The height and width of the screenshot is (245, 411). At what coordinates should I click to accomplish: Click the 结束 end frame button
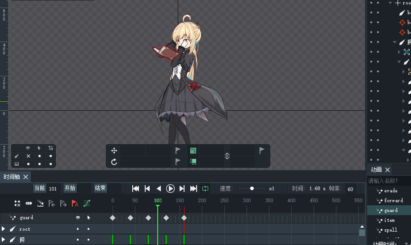(x=101, y=188)
